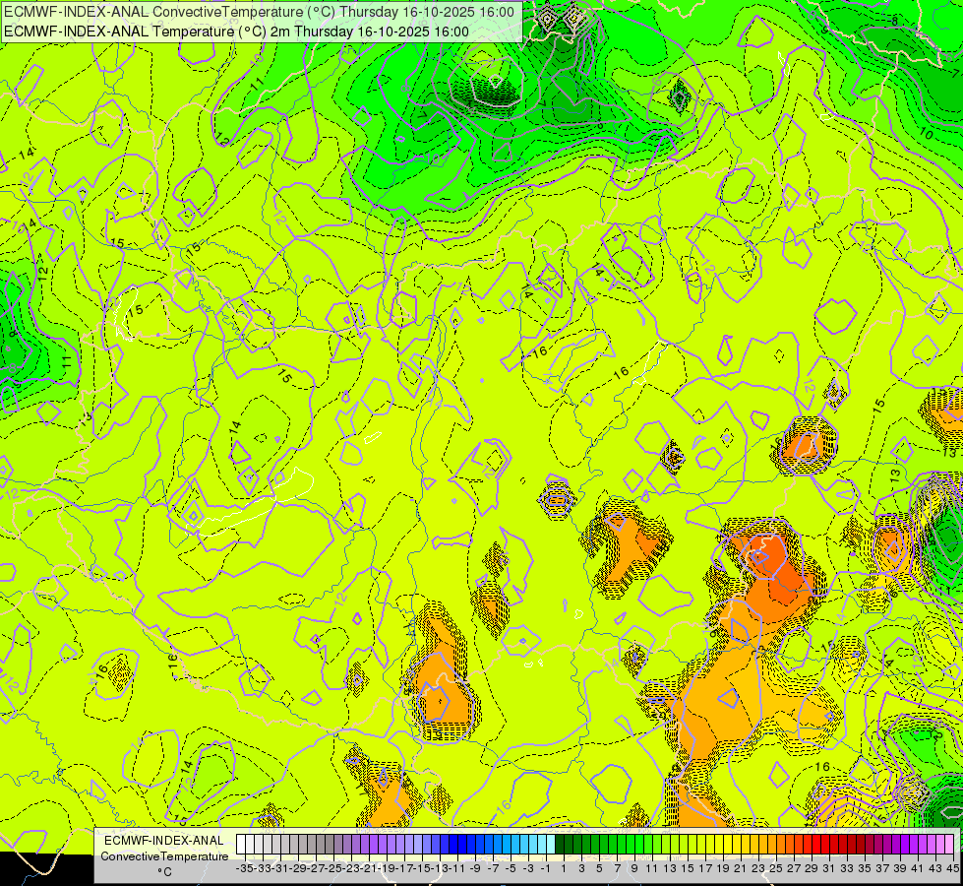Click the 25 value on the legend scale
963x886 pixels.
776,868
